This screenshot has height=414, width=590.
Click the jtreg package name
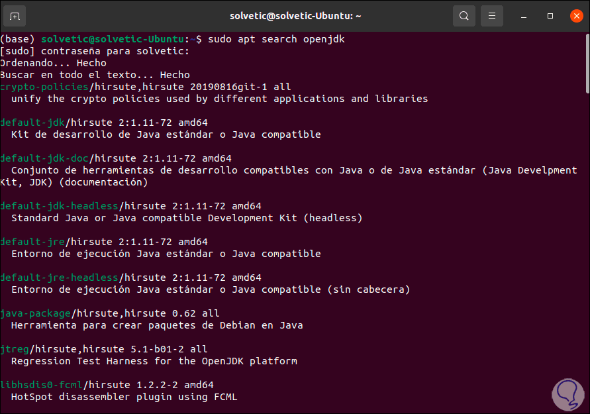click(15, 349)
